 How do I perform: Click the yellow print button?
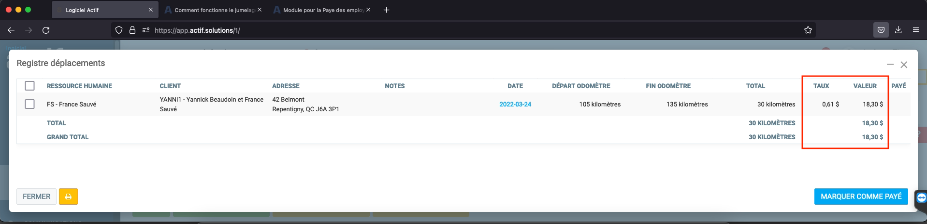(68, 197)
